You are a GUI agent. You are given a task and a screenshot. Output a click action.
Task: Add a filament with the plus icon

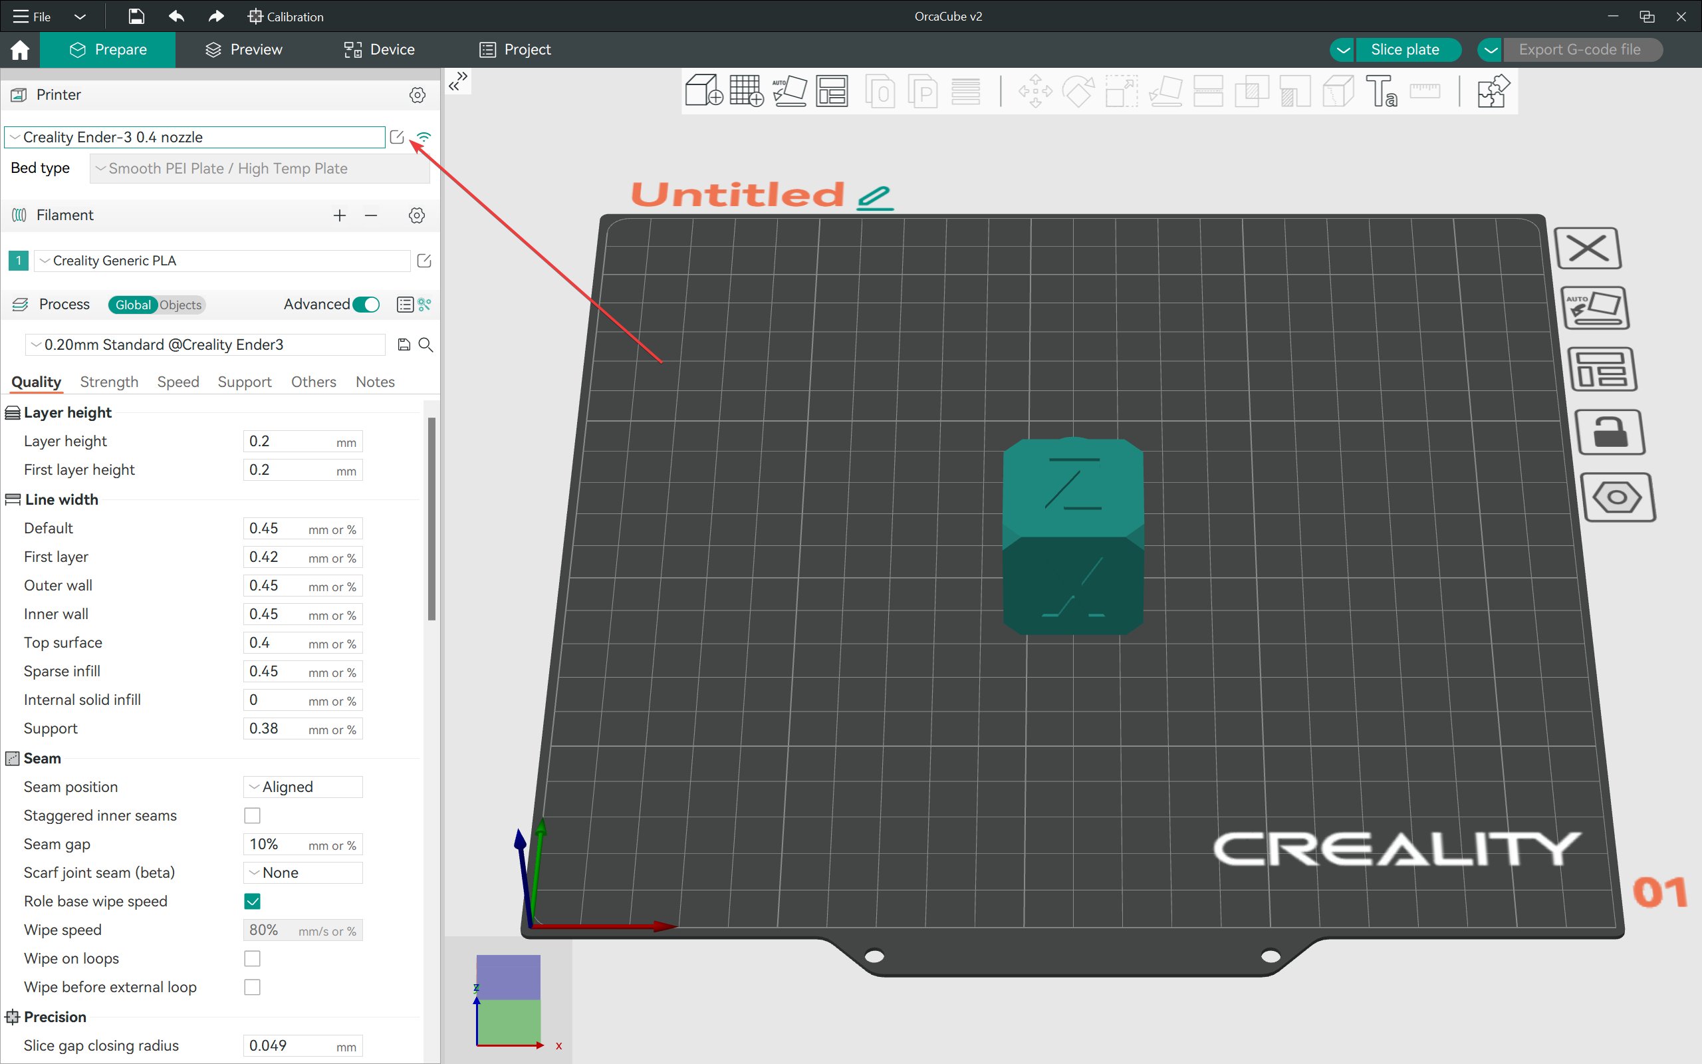pyautogui.click(x=340, y=215)
